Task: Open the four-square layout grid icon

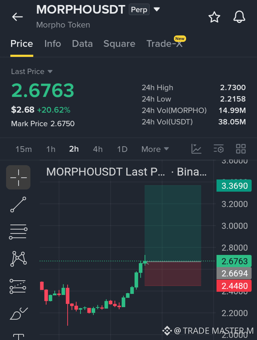Action: click(x=241, y=149)
